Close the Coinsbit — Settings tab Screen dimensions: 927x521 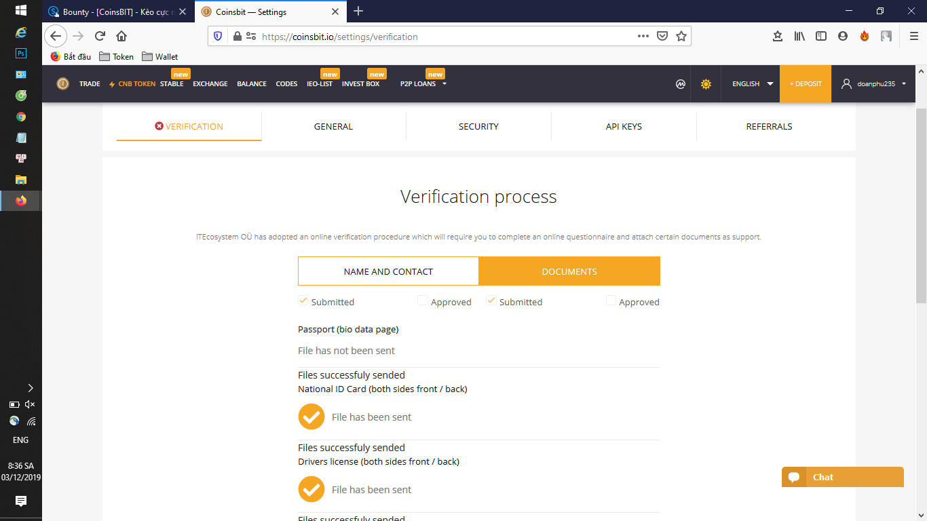(x=335, y=12)
